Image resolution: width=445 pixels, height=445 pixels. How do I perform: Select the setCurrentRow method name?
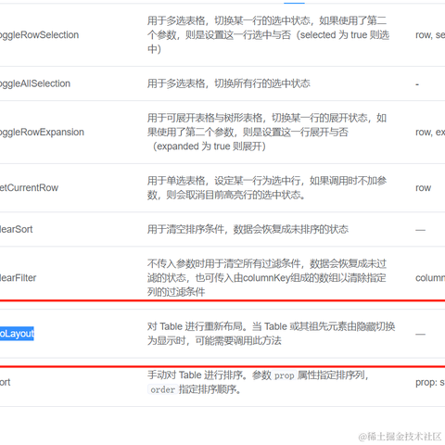pos(29,187)
